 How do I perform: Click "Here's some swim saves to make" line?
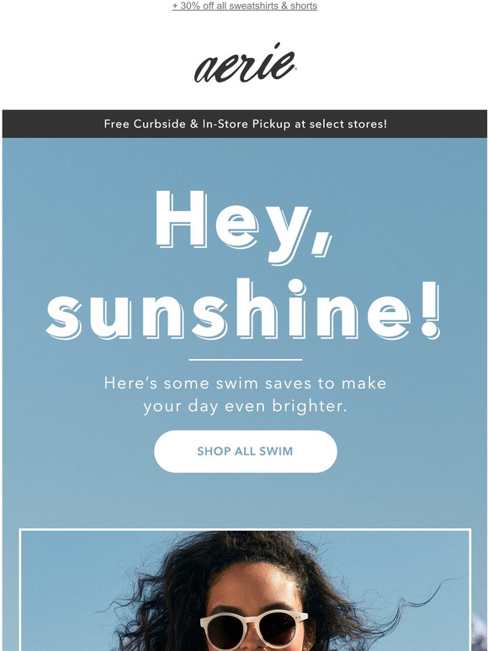245,383
